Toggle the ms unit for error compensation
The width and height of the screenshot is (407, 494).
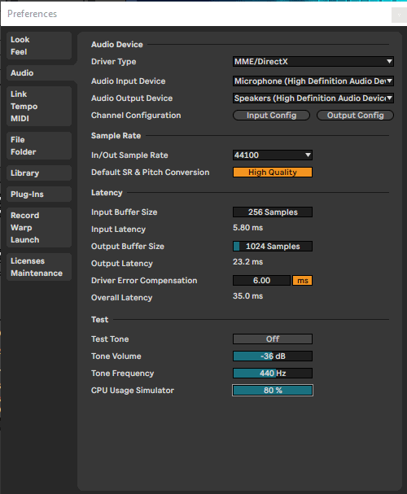(x=303, y=281)
